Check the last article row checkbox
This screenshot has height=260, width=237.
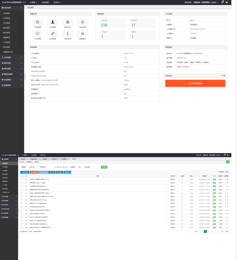click(x=22, y=227)
